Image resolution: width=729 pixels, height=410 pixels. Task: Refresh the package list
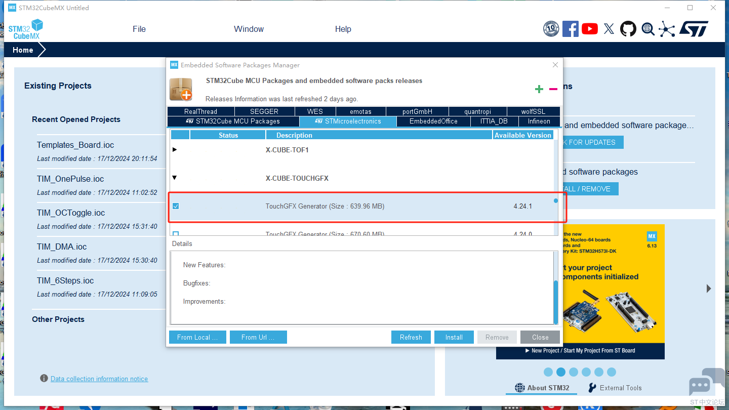(411, 337)
